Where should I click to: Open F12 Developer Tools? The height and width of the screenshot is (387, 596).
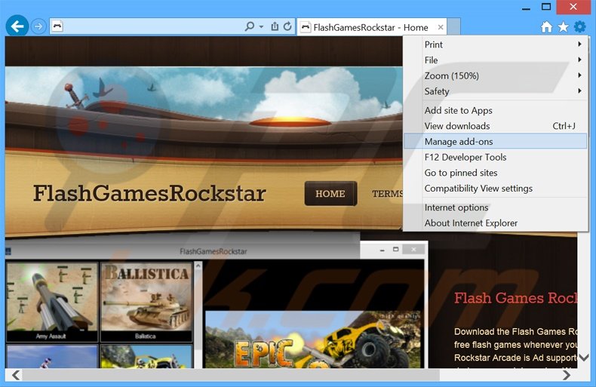[x=495, y=157]
